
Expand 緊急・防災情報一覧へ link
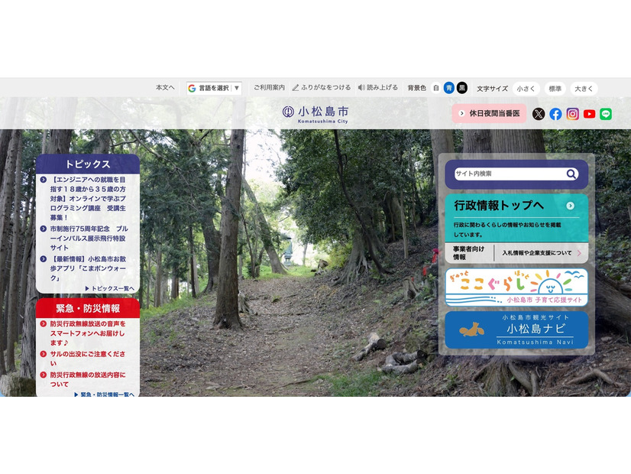click(x=105, y=394)
